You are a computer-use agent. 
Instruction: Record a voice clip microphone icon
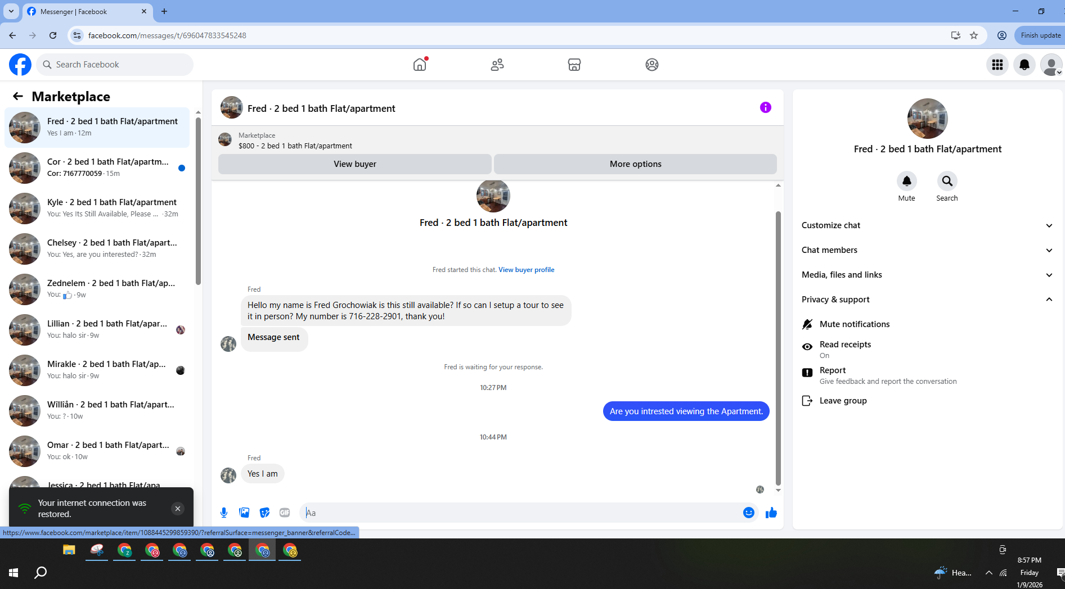coord(224,513)
